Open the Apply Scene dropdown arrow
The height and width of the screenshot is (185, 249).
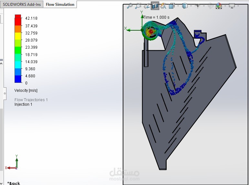click(x=225, y=6)
